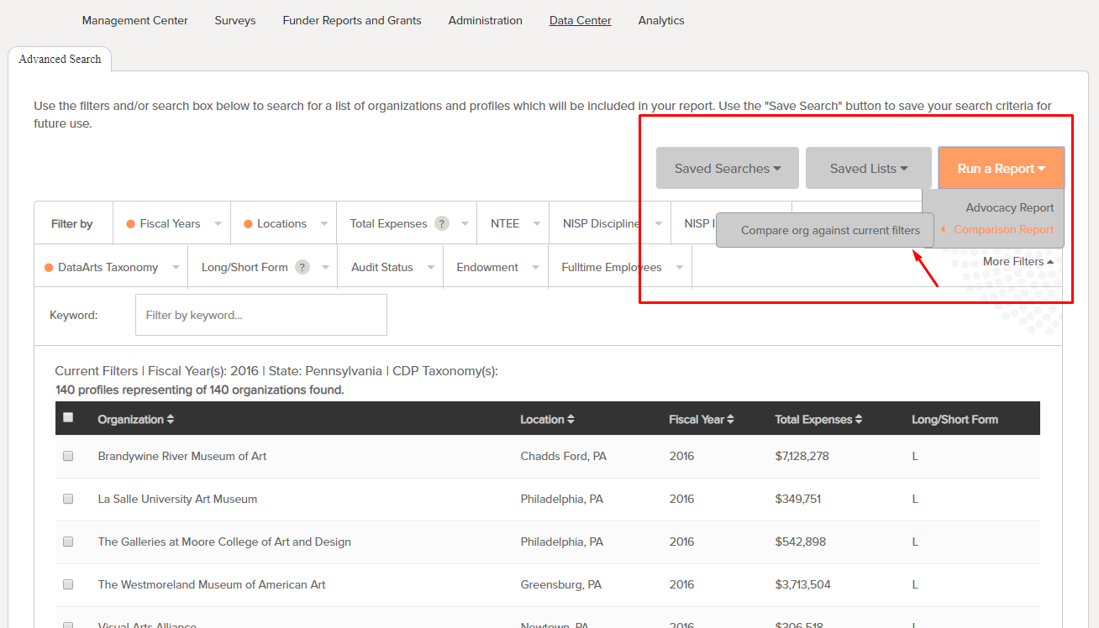Sort table by Total Expenses column
Viewport: 1099px width, 628px height.
click(x=858, y=419)
